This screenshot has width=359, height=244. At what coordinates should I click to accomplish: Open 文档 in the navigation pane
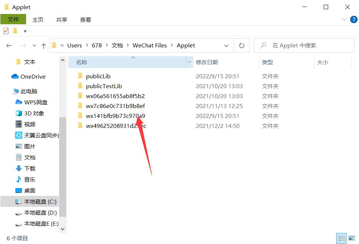(x=30, y=158)
